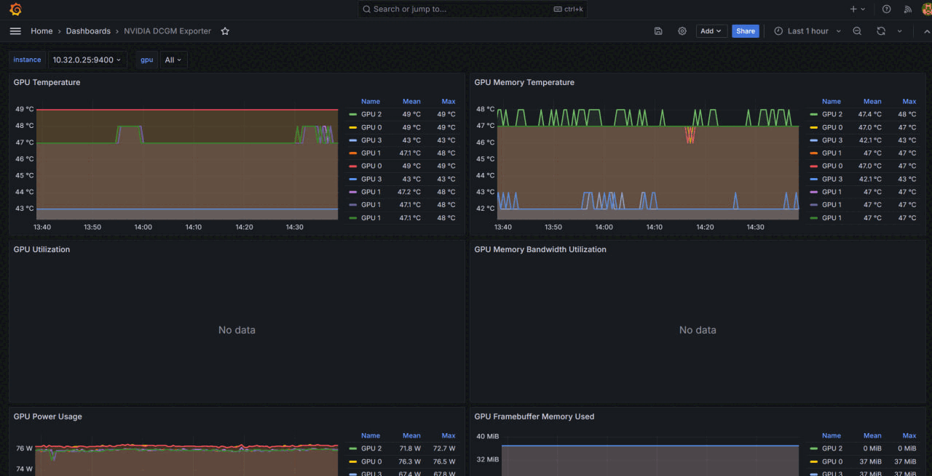Image resolution: width=932 pixels, height=476 pixels.
Task: Click the zoom out time range icon
Action: coord(857,31)
